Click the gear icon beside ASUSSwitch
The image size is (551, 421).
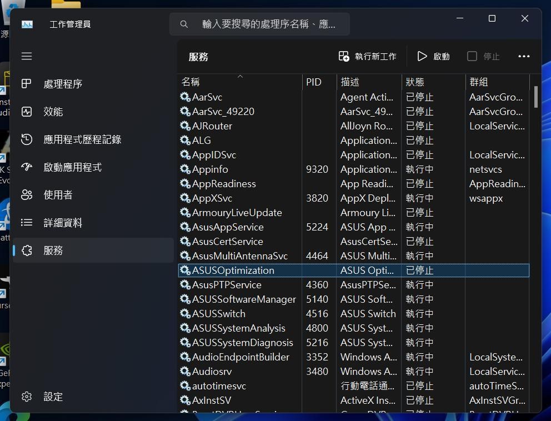point(185,314)
